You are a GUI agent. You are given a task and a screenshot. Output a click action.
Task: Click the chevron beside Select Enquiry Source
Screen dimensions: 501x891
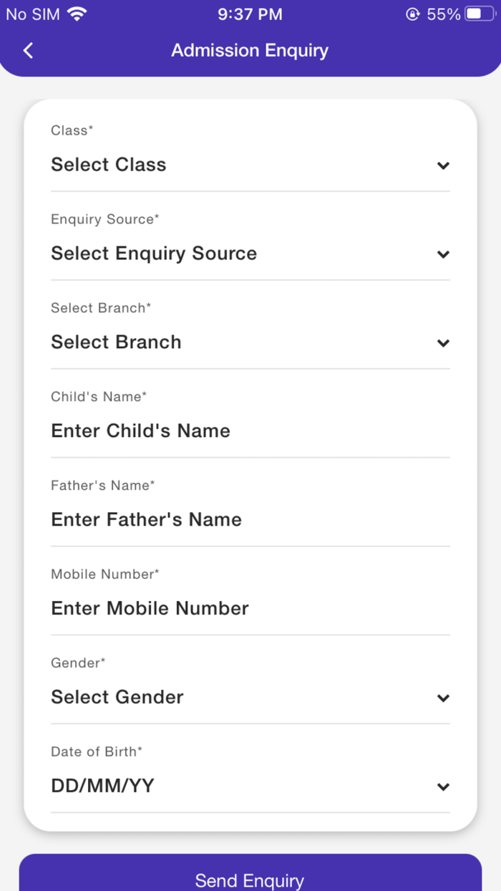tap(444, 255)
